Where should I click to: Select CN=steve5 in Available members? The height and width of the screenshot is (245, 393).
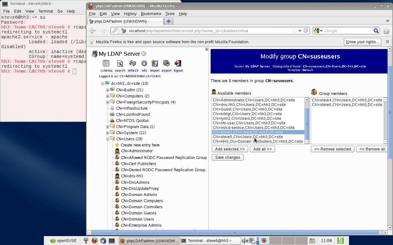click(258, 137)
